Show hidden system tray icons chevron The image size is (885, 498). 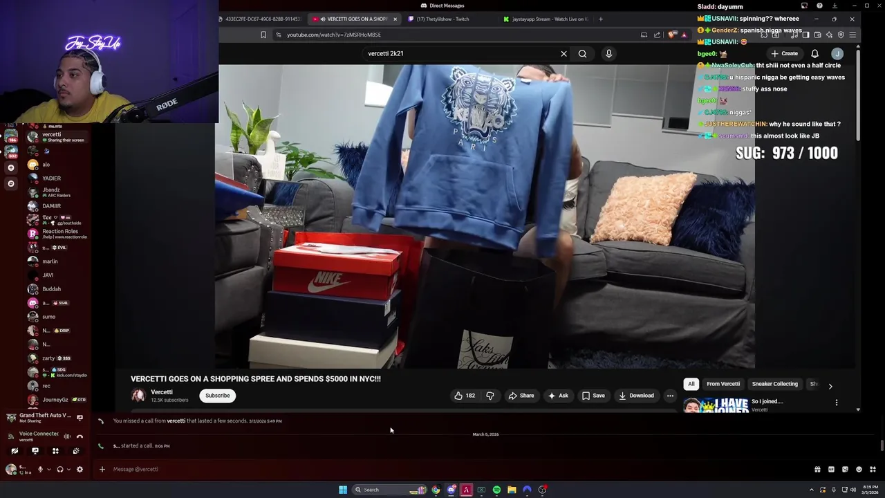(x=812, y=490)
